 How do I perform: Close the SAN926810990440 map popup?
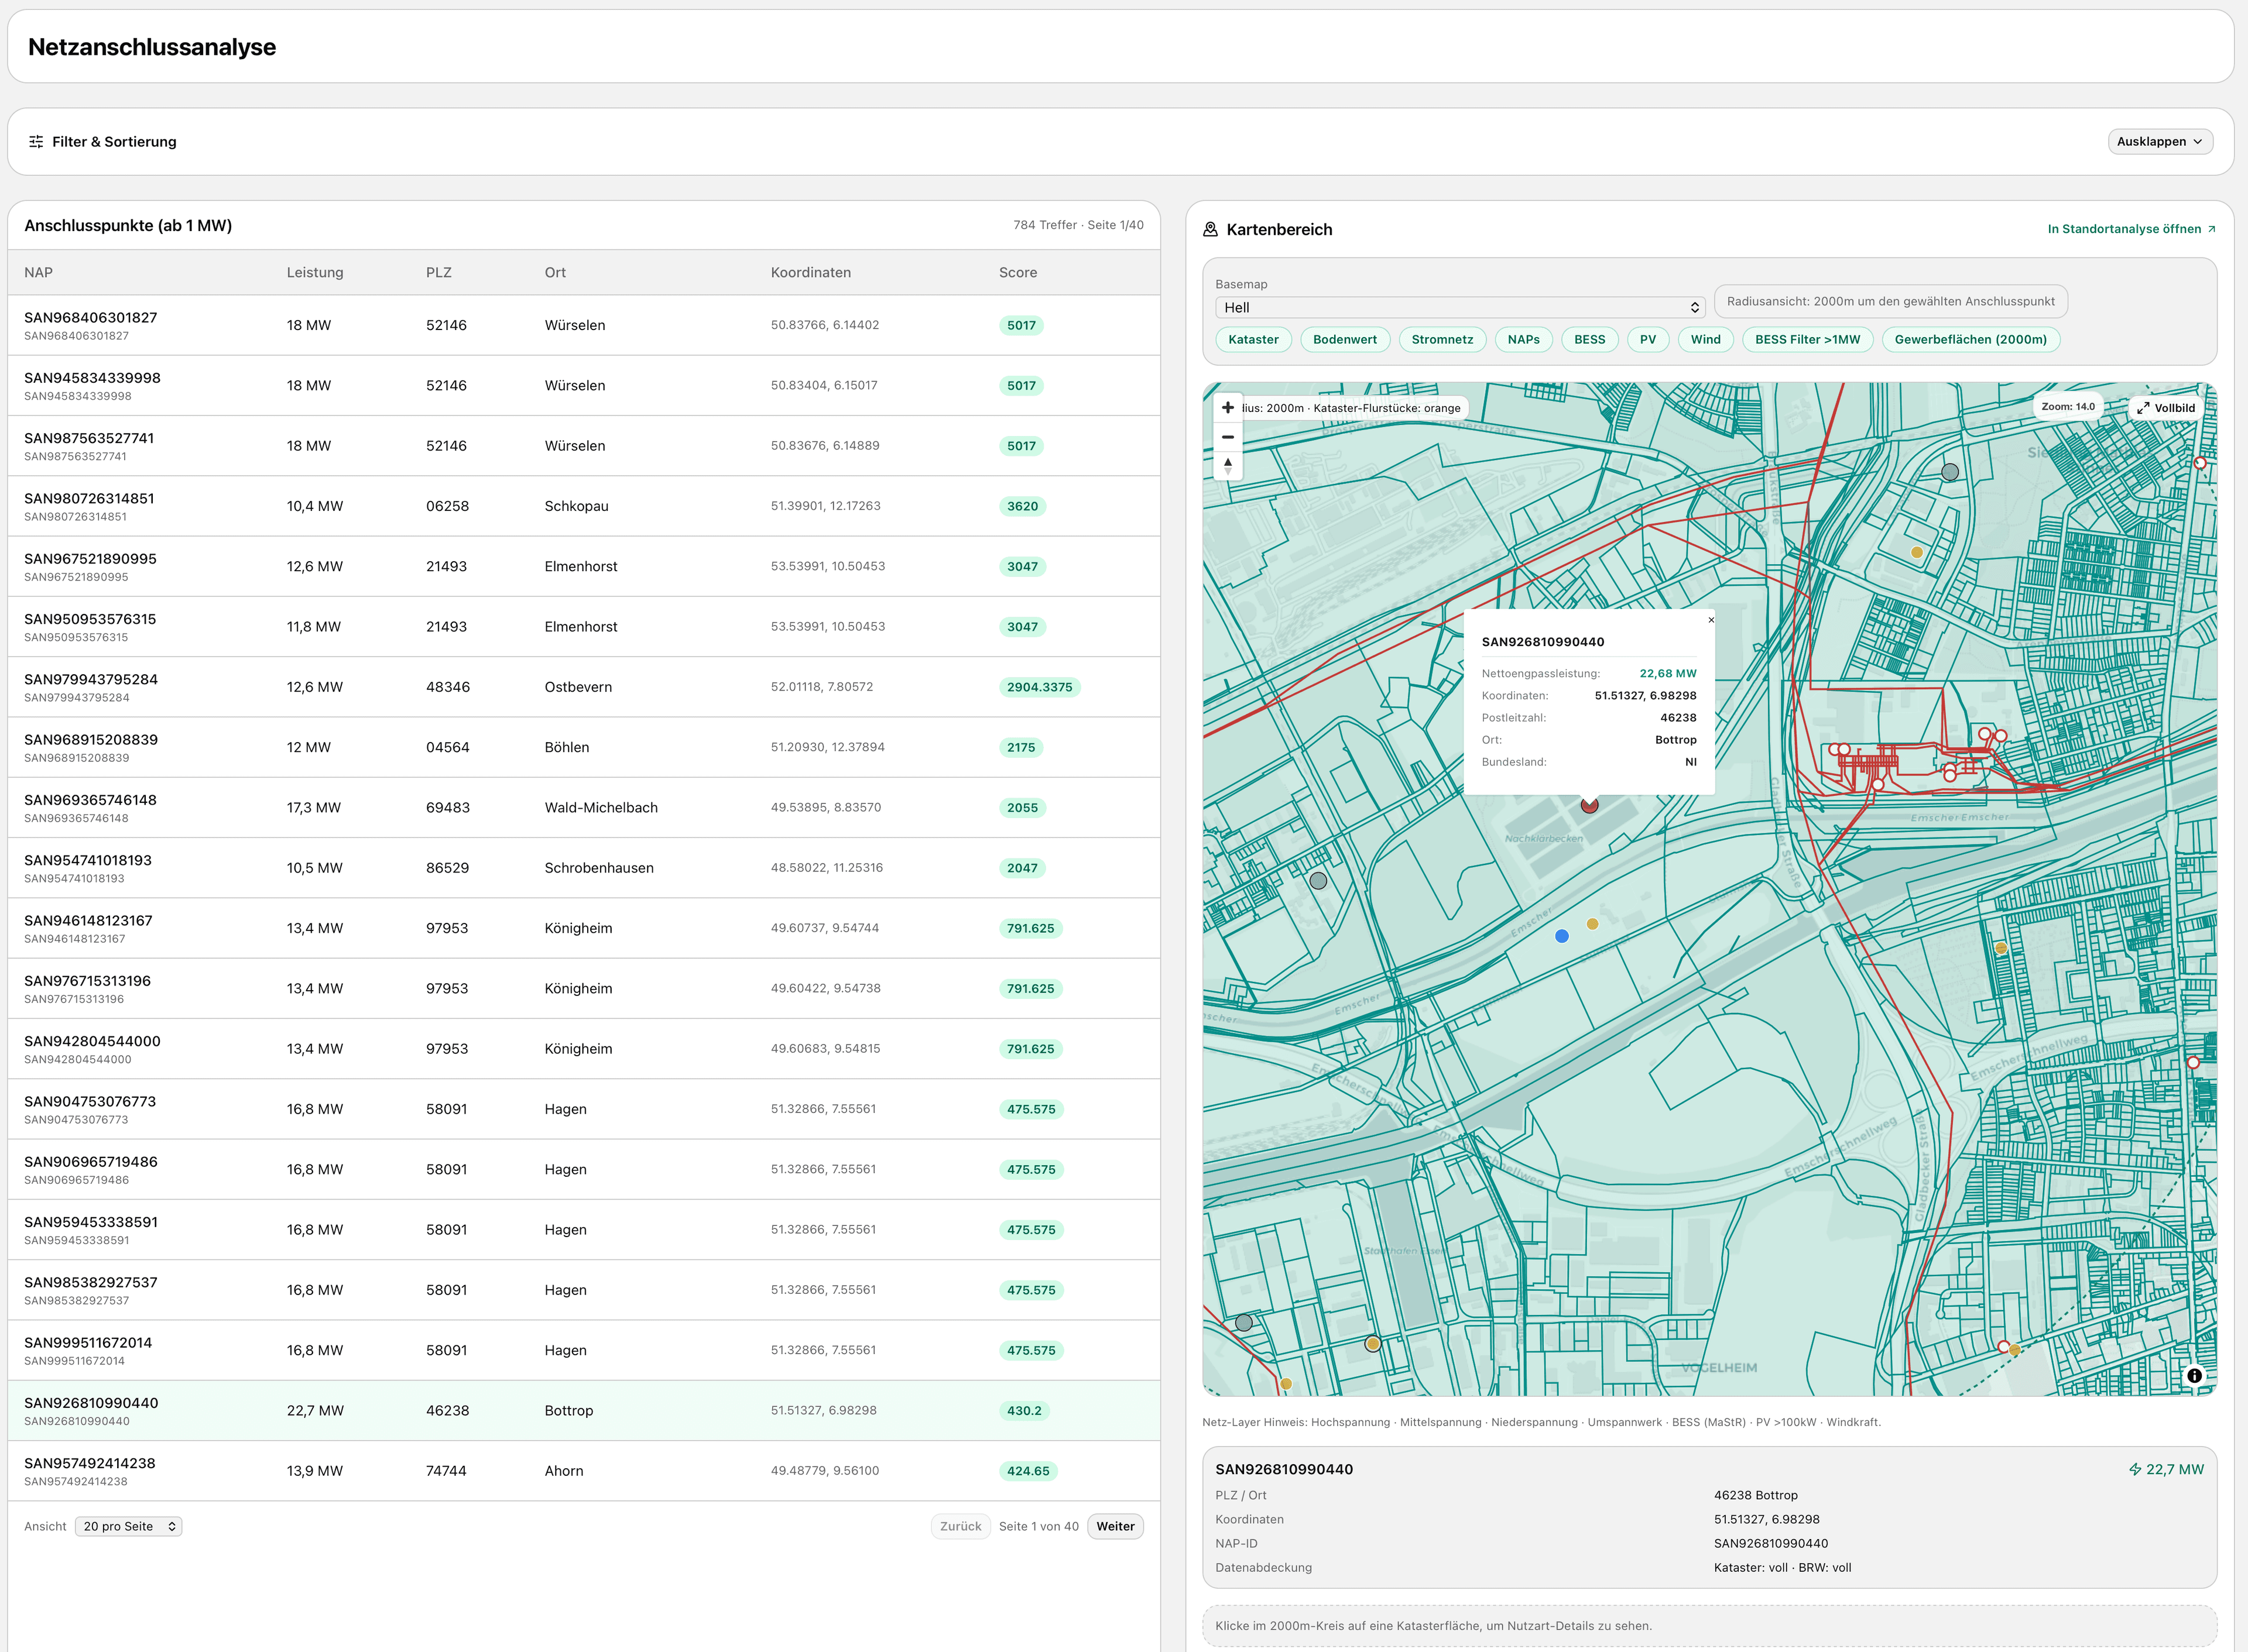(1711, 620)
